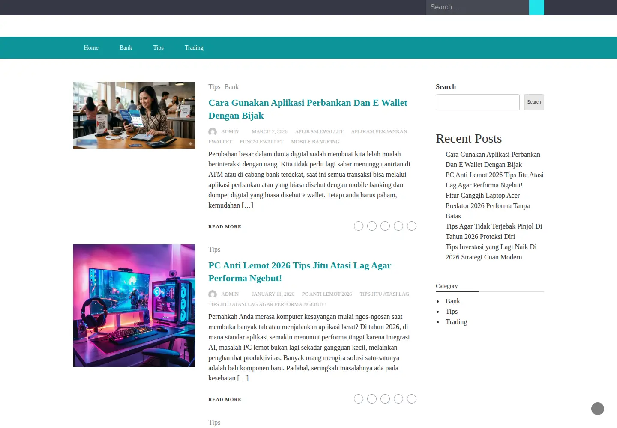Screen dimensions: 617x428
Task: Select the "FUNGSI EWALLET" tag
Action: (x=261, y=142)
